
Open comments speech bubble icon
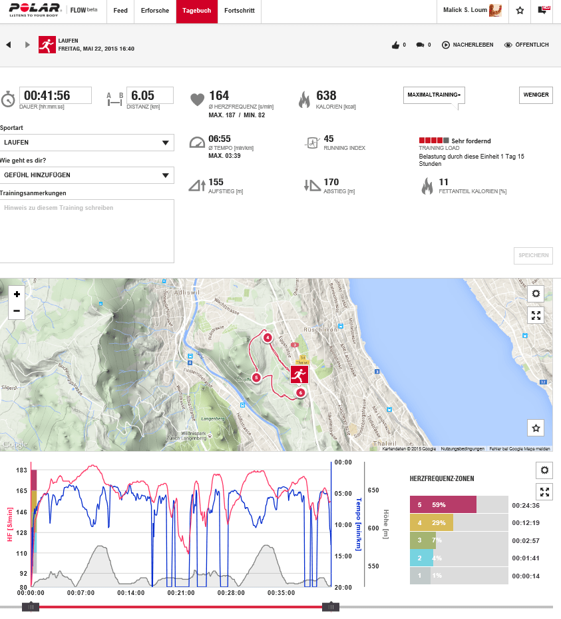[x=420, y=45]
